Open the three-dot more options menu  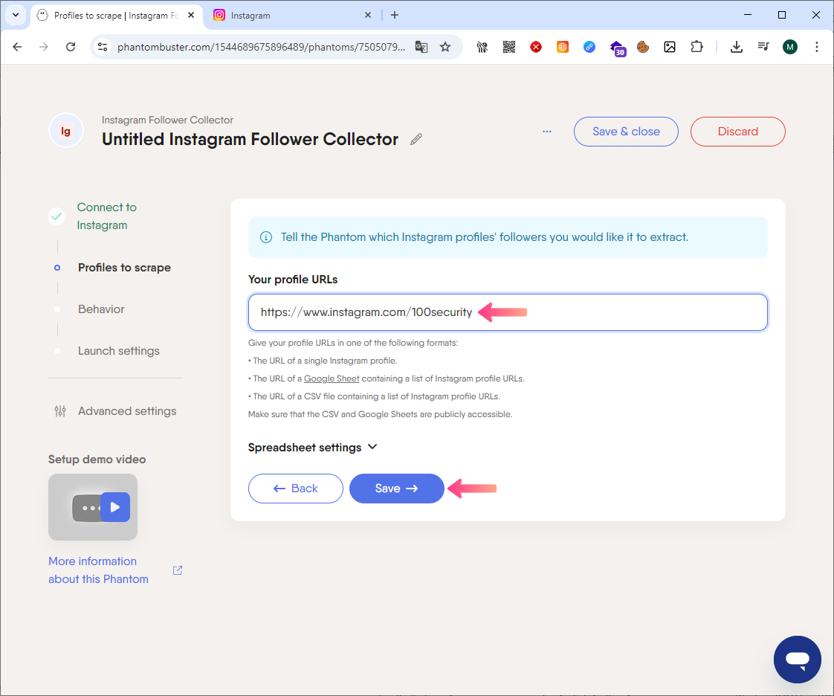tap(547, 132)
